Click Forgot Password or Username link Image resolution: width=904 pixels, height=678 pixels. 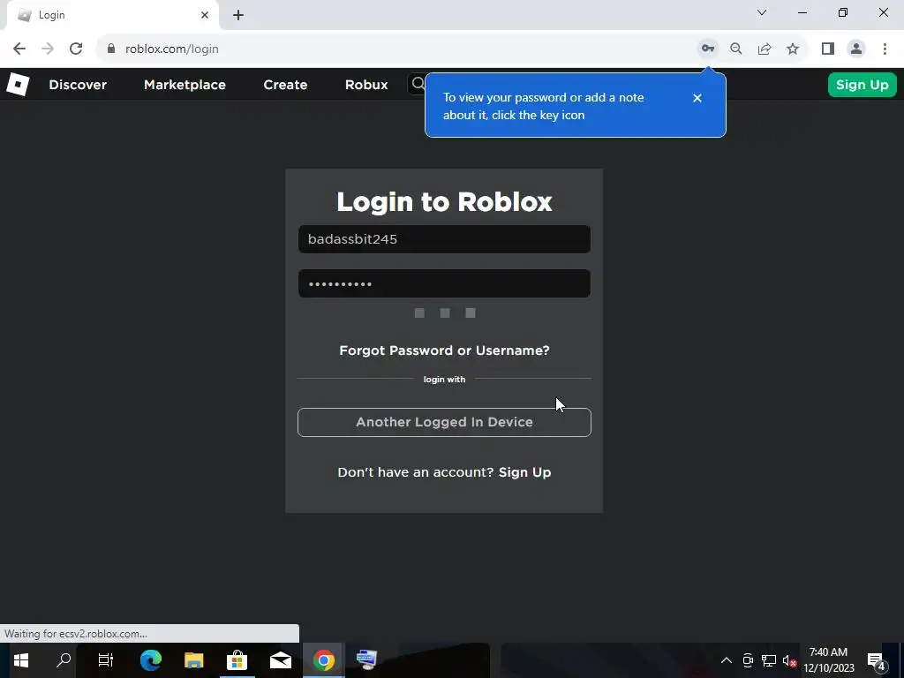444,350
